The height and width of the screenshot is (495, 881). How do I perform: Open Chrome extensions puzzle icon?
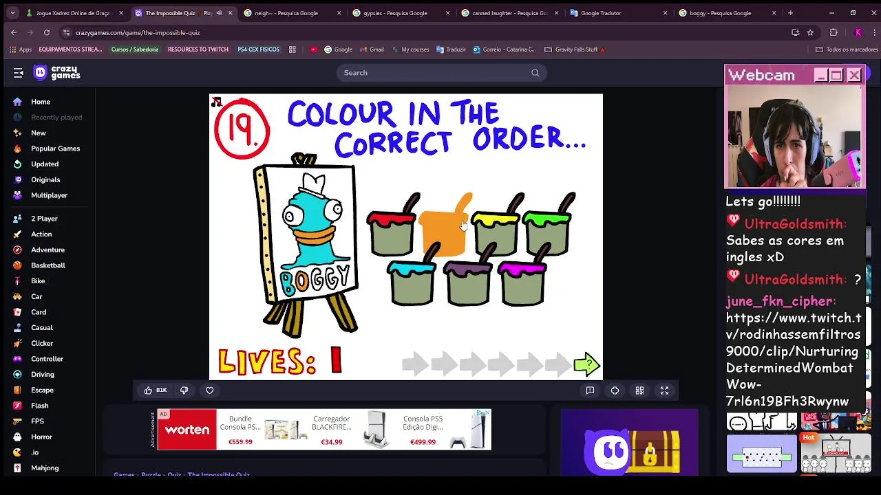click(x=834, y=32)
